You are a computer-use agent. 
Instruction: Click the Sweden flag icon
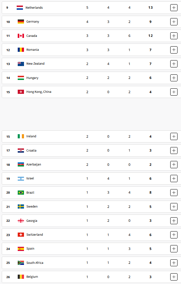click(21, 206)
